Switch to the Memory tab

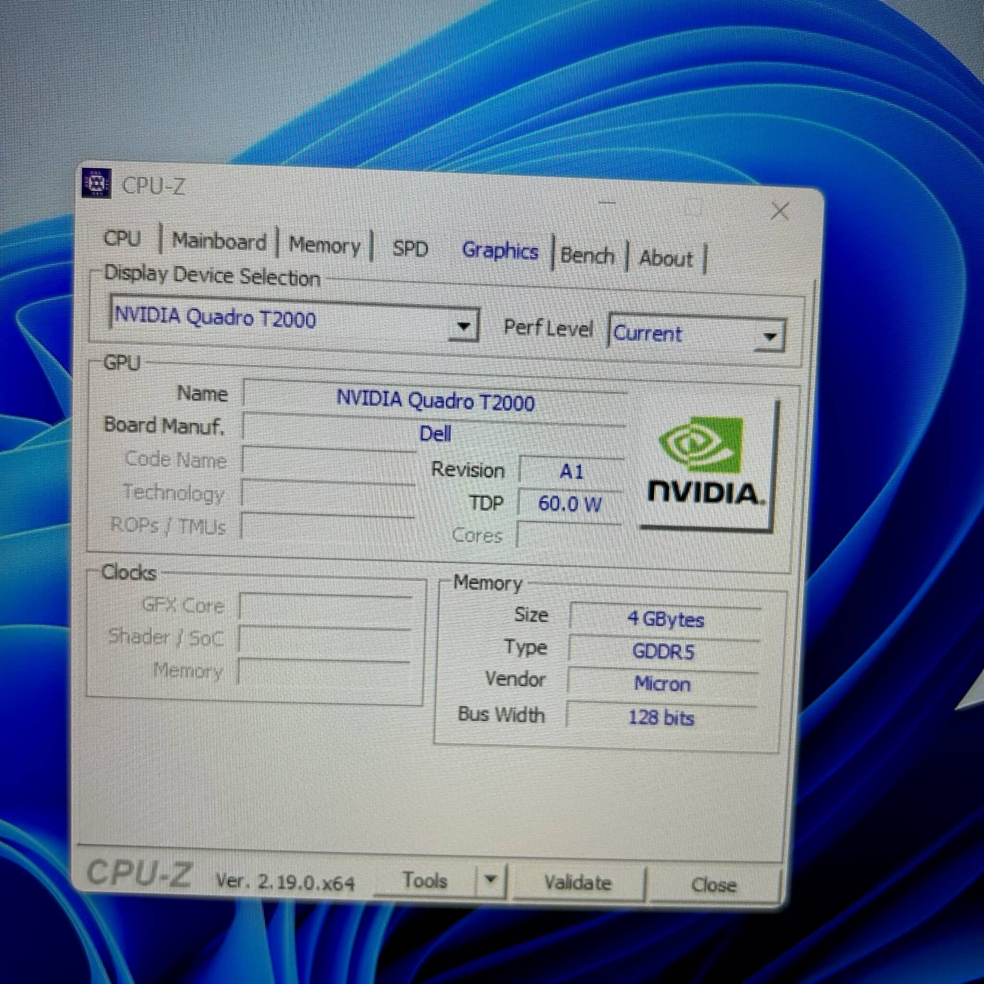(325, 246)
